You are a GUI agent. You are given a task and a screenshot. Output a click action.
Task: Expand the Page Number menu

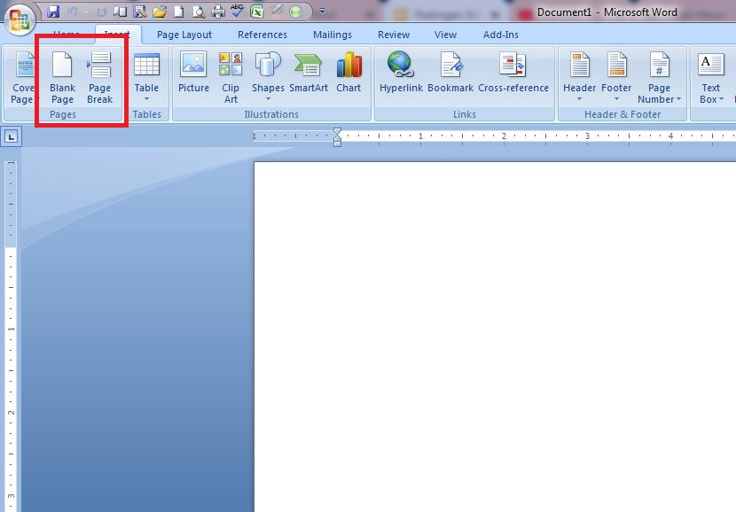[x=659, y=77]
